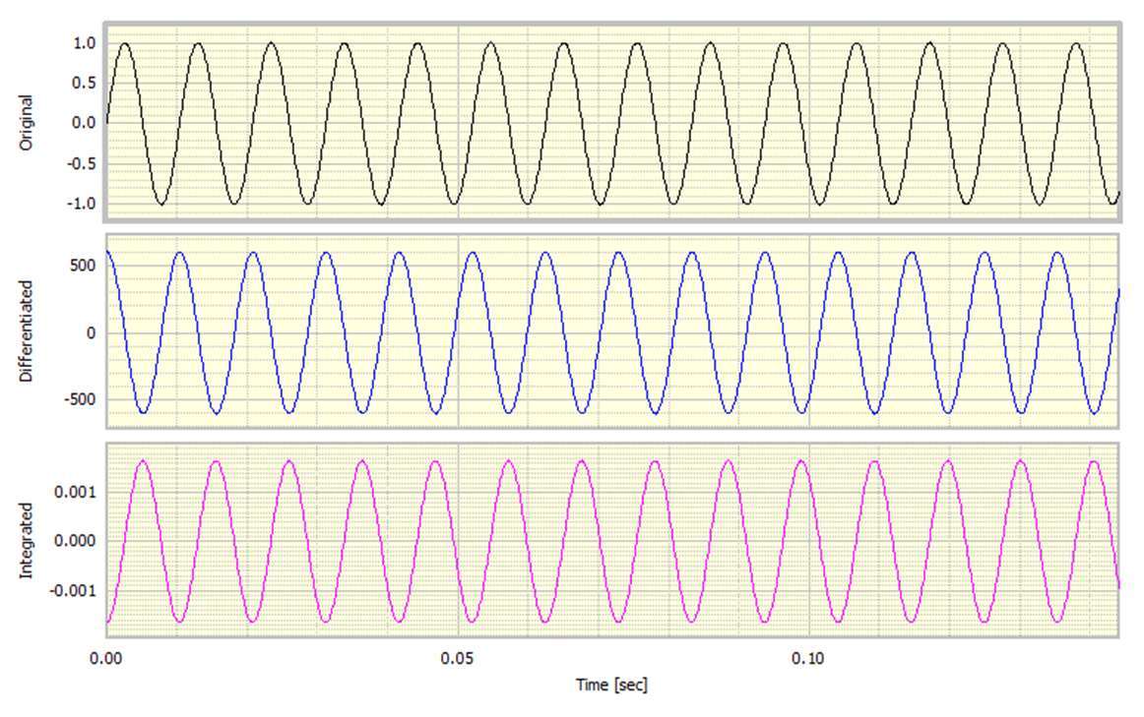This screenshot has width=1144, height=717.
Task: Click the Original y-axis label
Action: [27, 122]
